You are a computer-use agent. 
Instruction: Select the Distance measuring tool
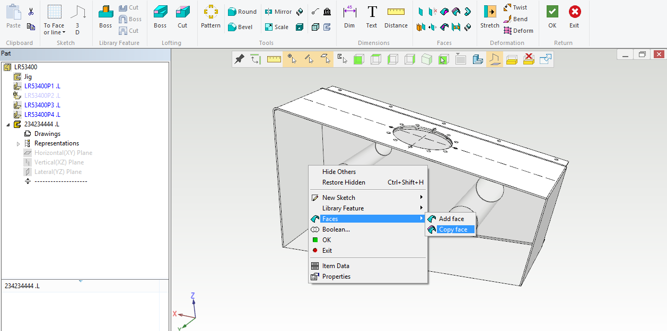coord(396,17)
